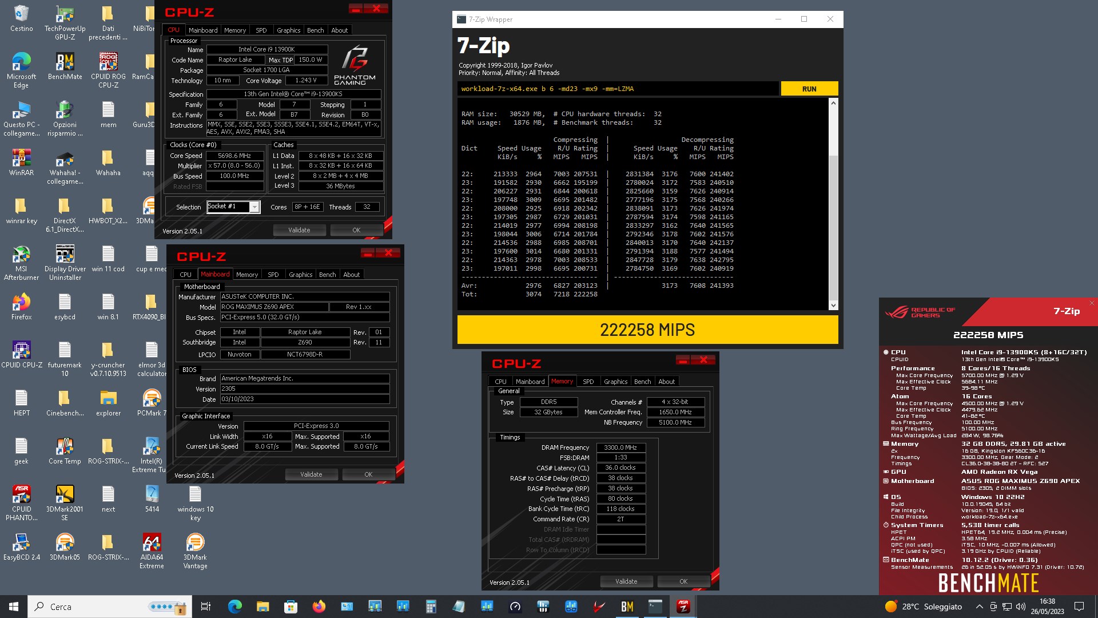
Task: Select the 3DMark Vantage desktop icon
Action: click(195, 551)
